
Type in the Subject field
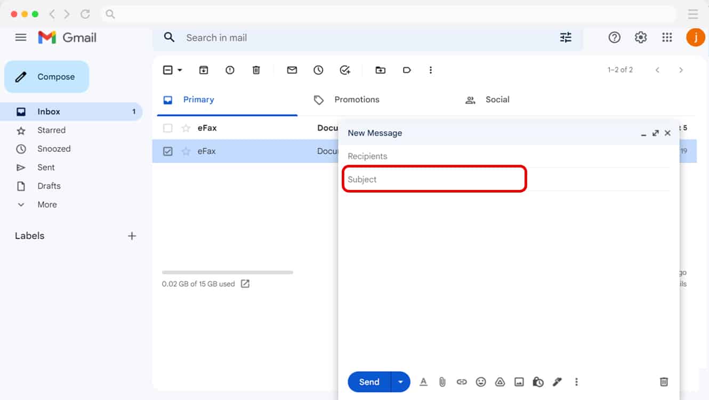(x=434, y=179)
